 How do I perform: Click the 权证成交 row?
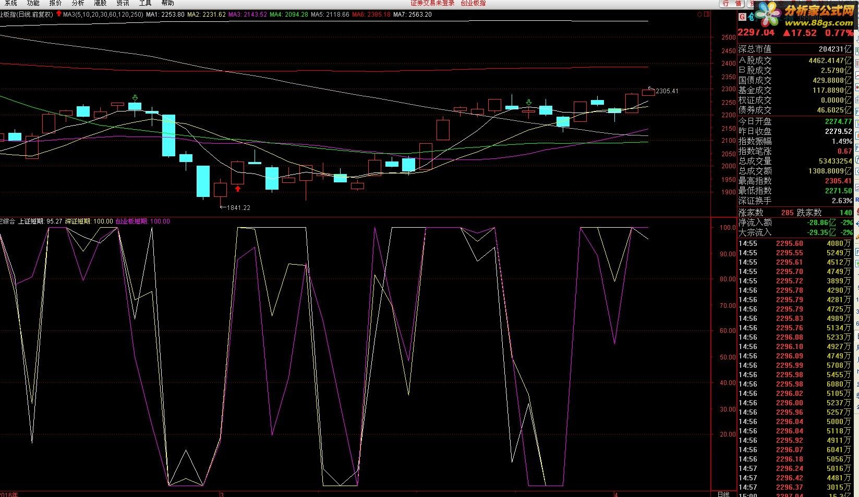[795, 100]
